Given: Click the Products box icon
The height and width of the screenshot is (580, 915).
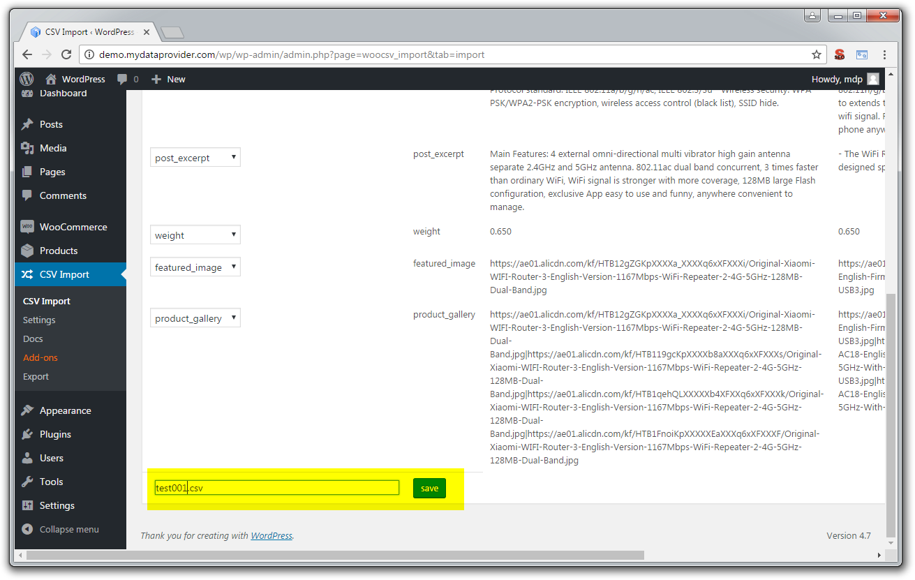Looking at the screenshot, I should click(27, 251).
